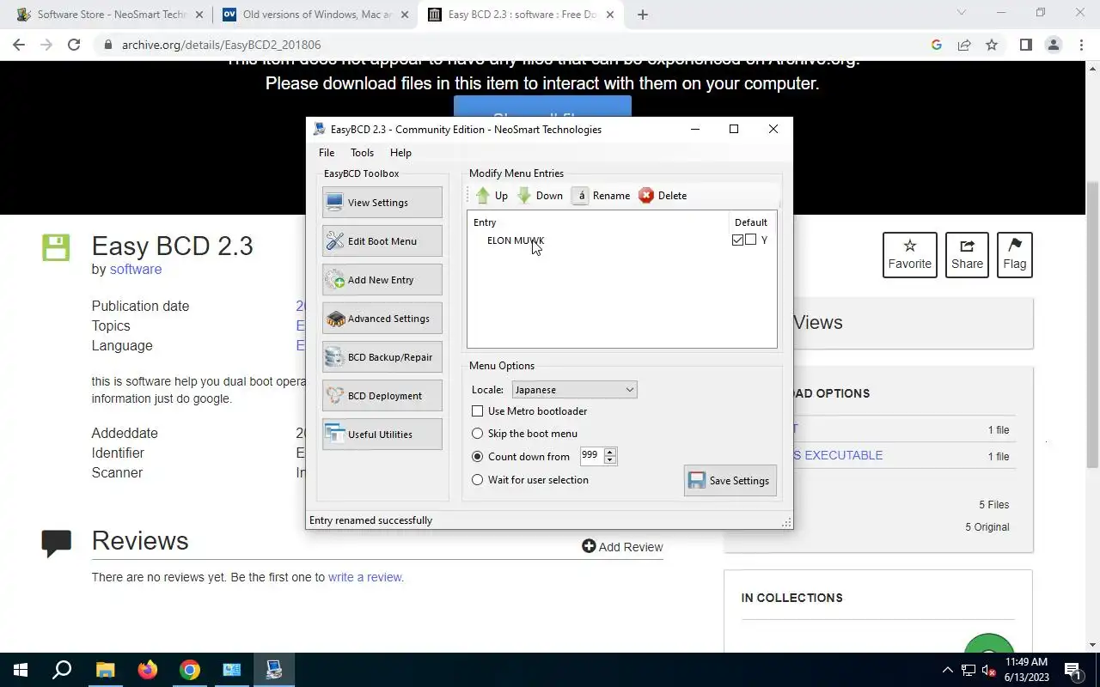
Task: Click Share button on archive page
Action: (x=967, y=255)
